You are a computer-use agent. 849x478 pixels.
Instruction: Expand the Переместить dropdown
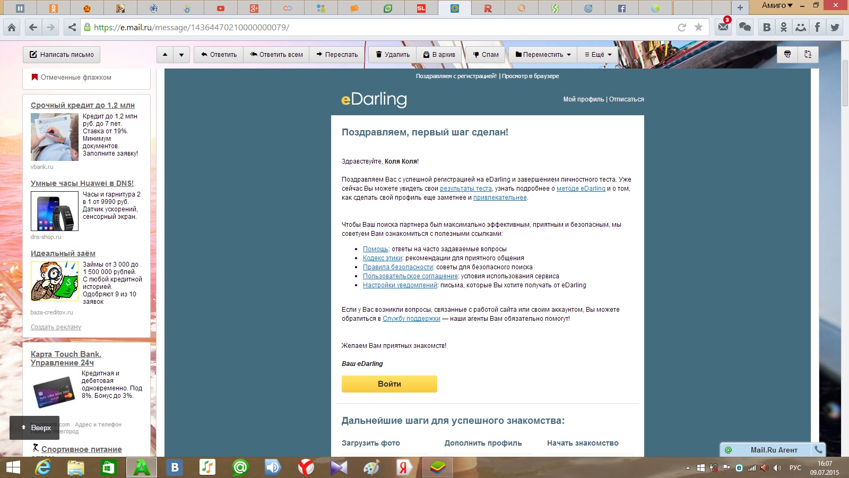coord(543,54)
